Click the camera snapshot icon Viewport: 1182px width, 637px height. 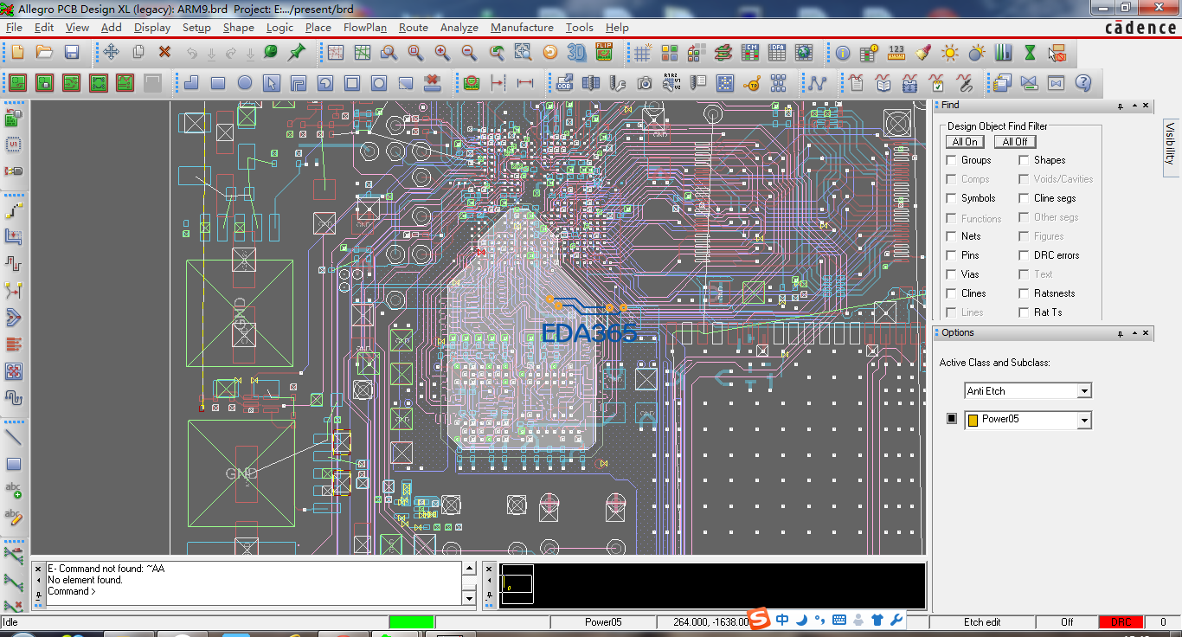point(645,84)
